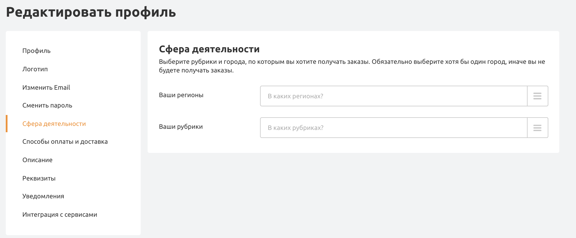Open Способы оплаты и доставка

click(65, 142)
